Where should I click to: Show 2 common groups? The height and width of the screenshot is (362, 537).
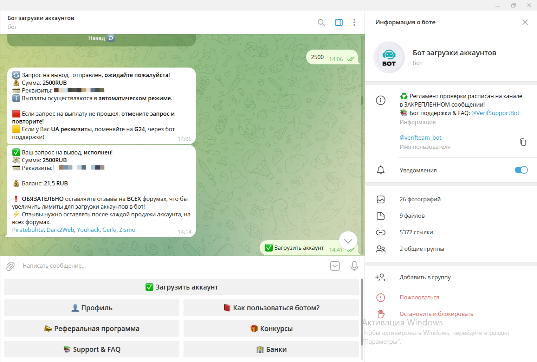(422, 249)
